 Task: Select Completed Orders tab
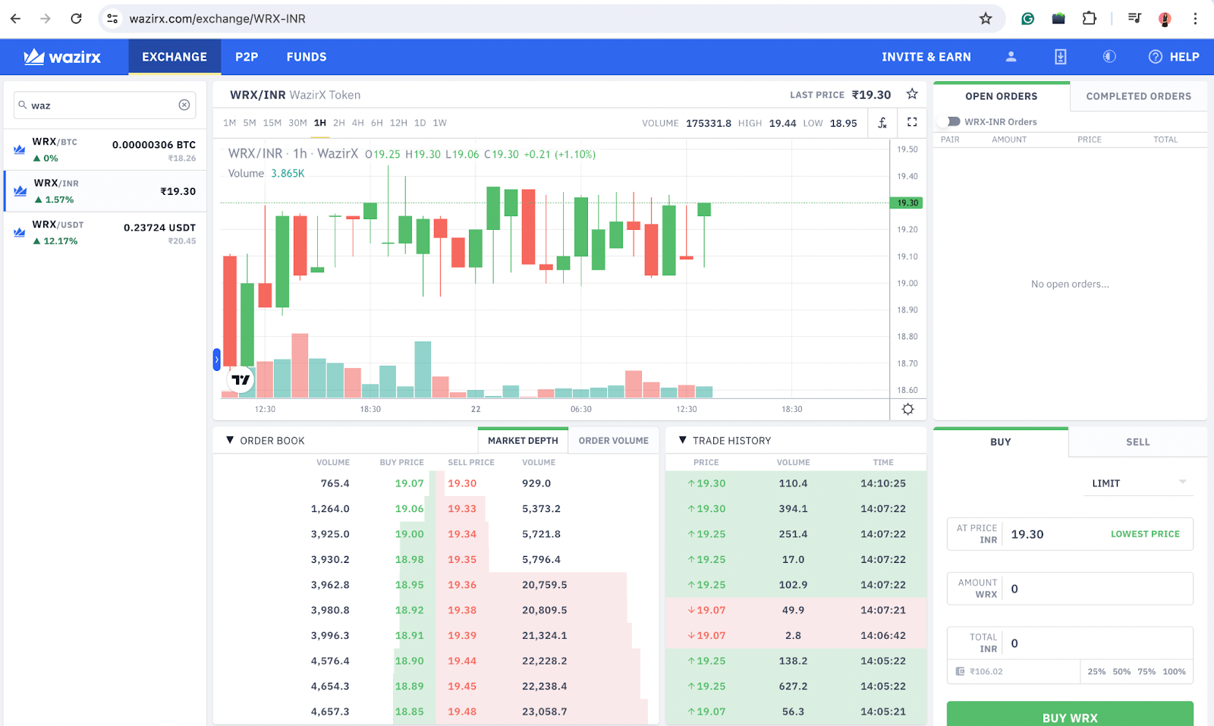(x=1139, y=96)
